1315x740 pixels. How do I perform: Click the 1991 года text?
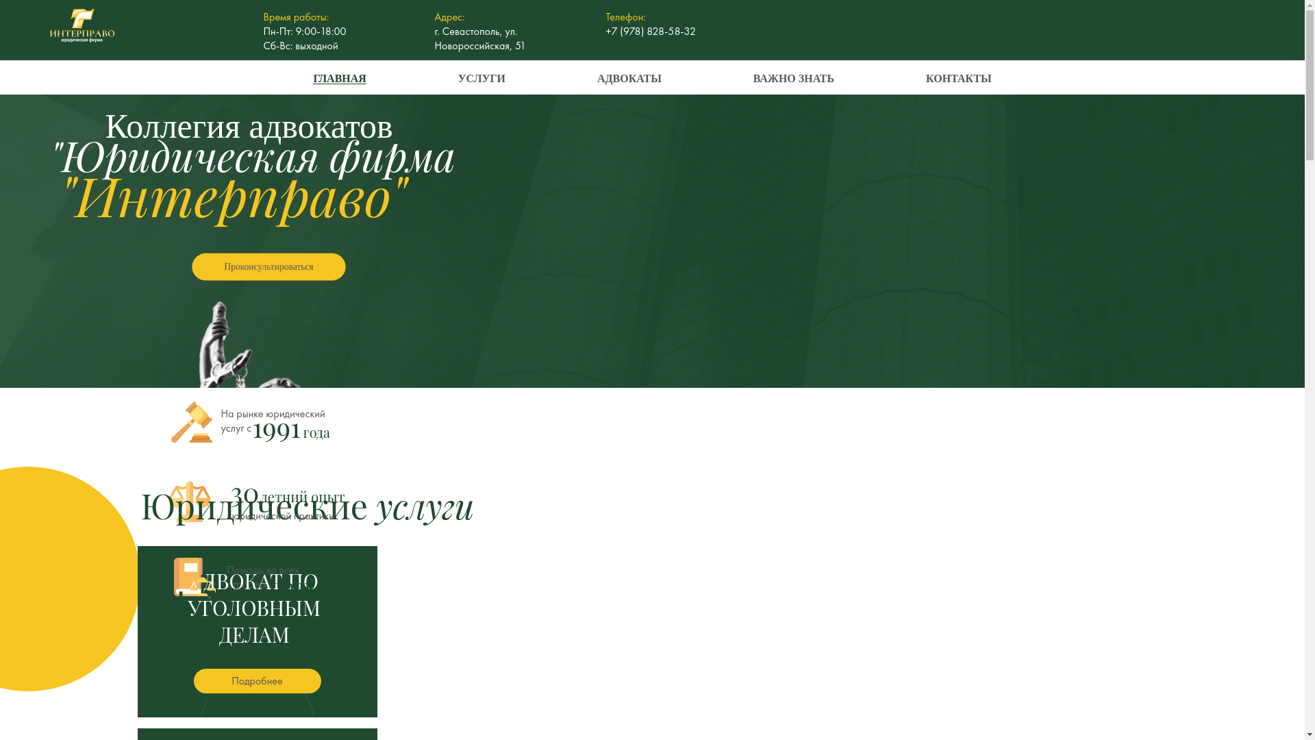click(x=291, y=430)
